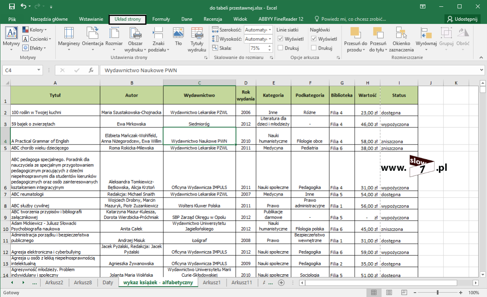The width and height of the screenshot is (487, 297).
Task: Click the Powiedz mi search box
Action: point(350,19)
